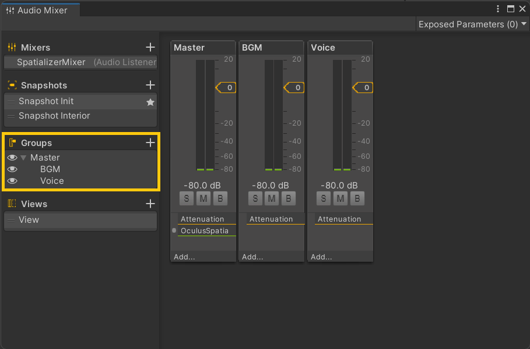Collapse the Master group tree arrow

(x=23, y=158)
